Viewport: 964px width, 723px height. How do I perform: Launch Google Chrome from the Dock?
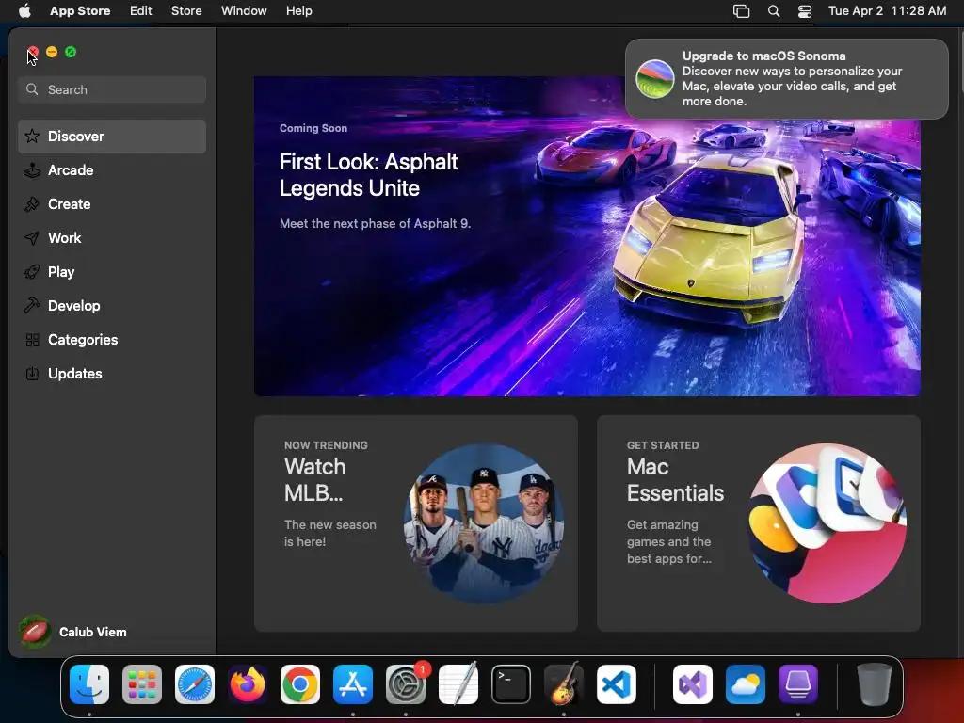point(300,684)
